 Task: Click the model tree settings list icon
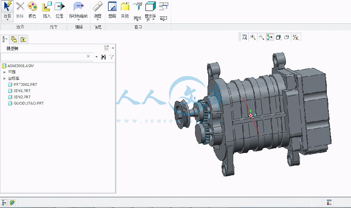(106, 48)
